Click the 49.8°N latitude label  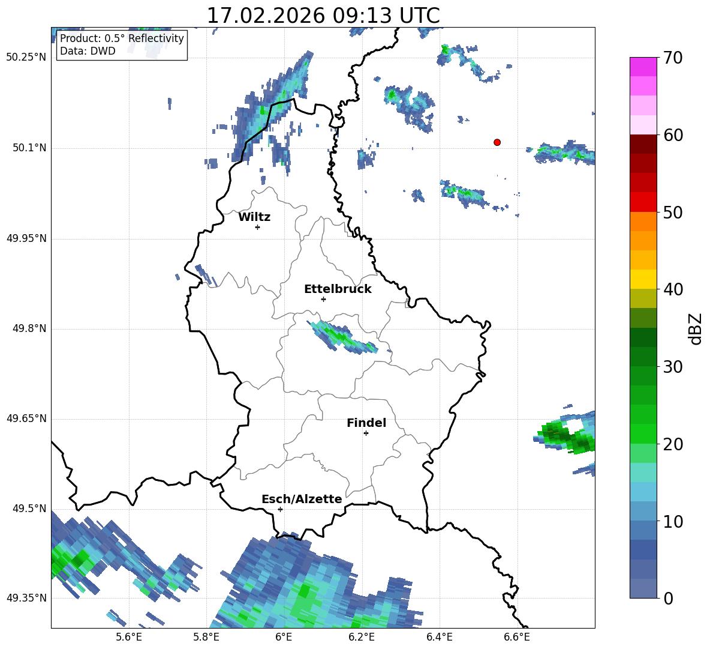(29, 328)
